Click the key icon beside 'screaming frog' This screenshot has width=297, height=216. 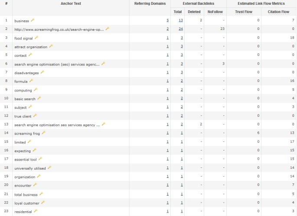(43, 133)
